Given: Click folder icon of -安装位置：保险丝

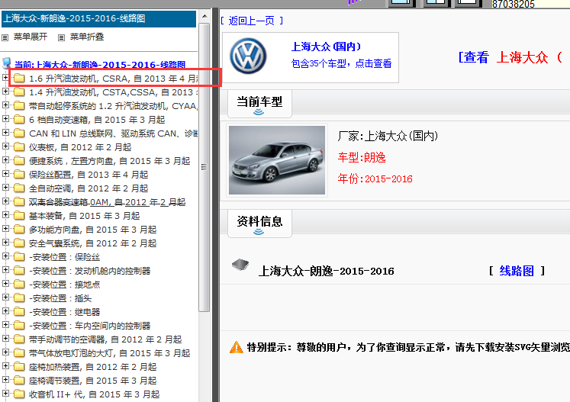Looking at the screenshot, I should pos(19,257).
